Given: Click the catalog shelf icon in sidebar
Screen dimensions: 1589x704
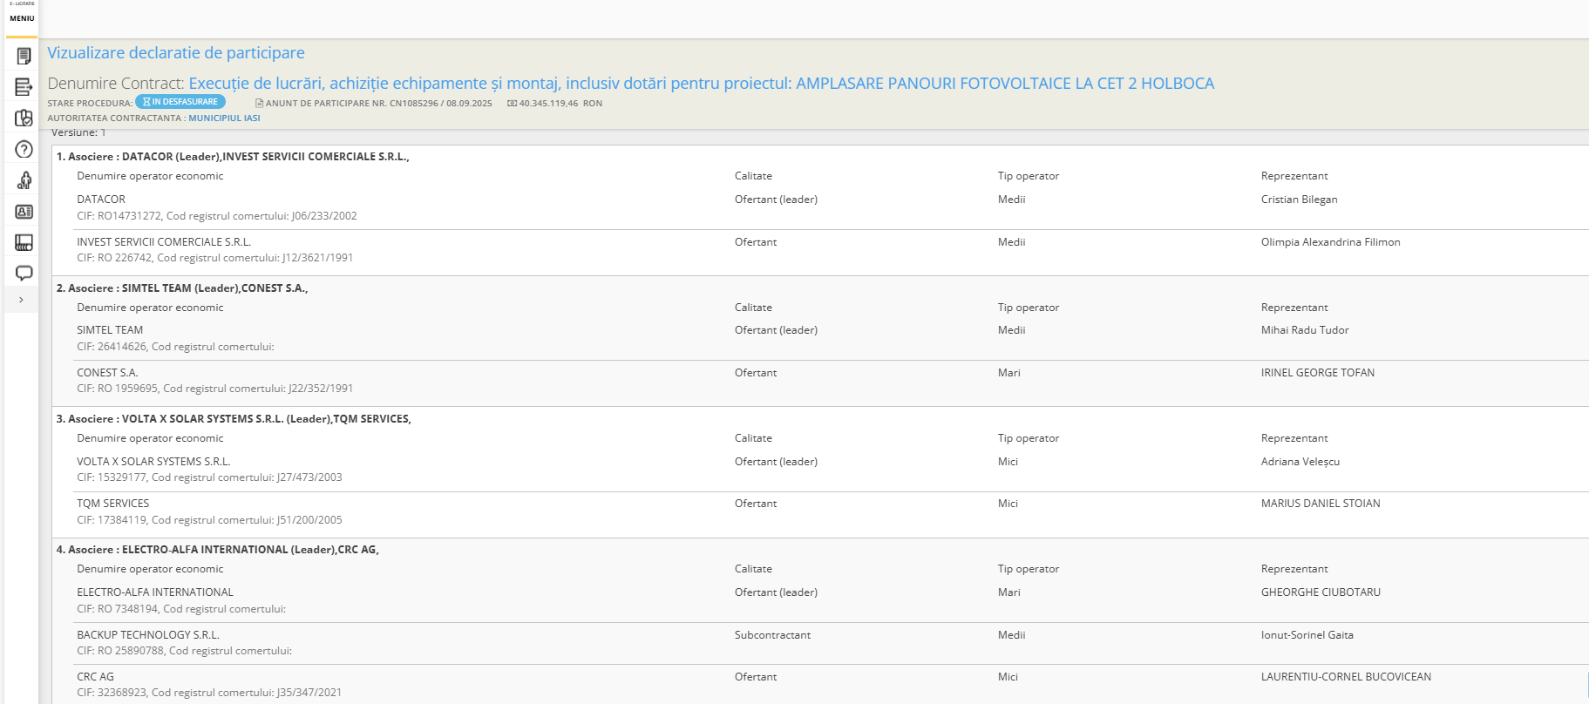Looking at the screenshot, I should coord(24,242).
